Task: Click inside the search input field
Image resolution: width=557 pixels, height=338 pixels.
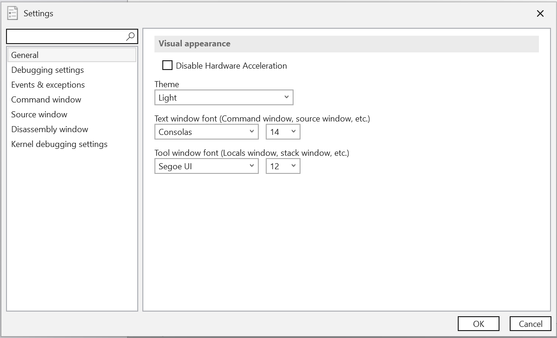Action: click(x=65, y=36)
